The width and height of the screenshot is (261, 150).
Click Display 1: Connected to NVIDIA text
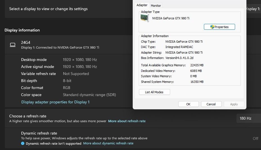pyautogui.click(x=60, y=47)
